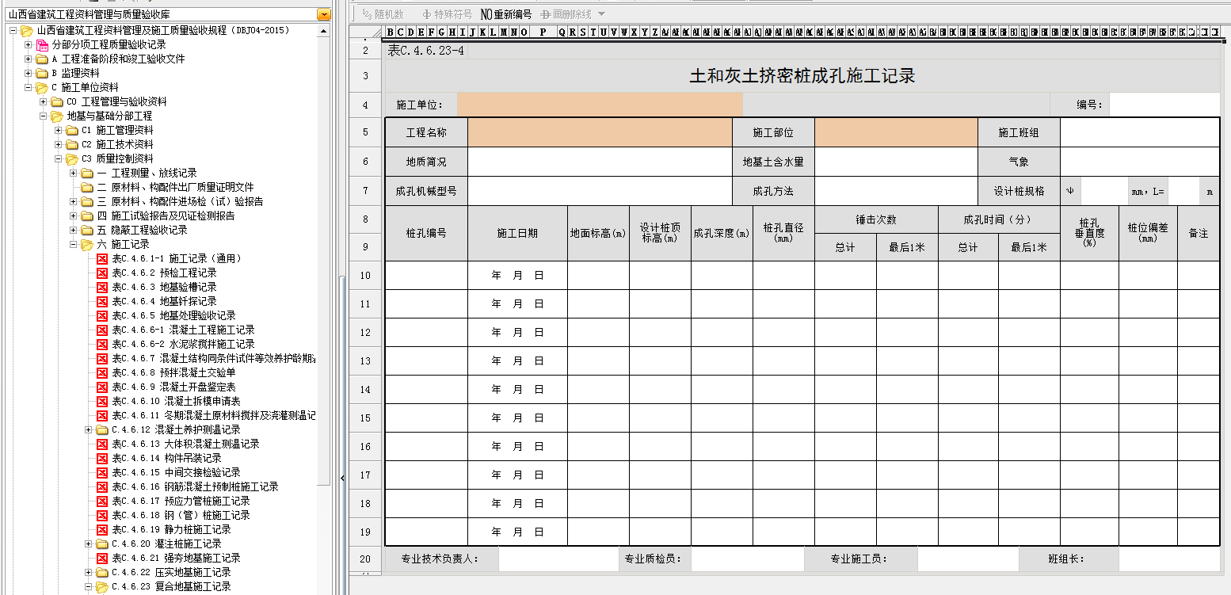Click the 专业质检员 signature field
Image resolution: width=1231 pixels, height=595 pixels.
(747, 559)
